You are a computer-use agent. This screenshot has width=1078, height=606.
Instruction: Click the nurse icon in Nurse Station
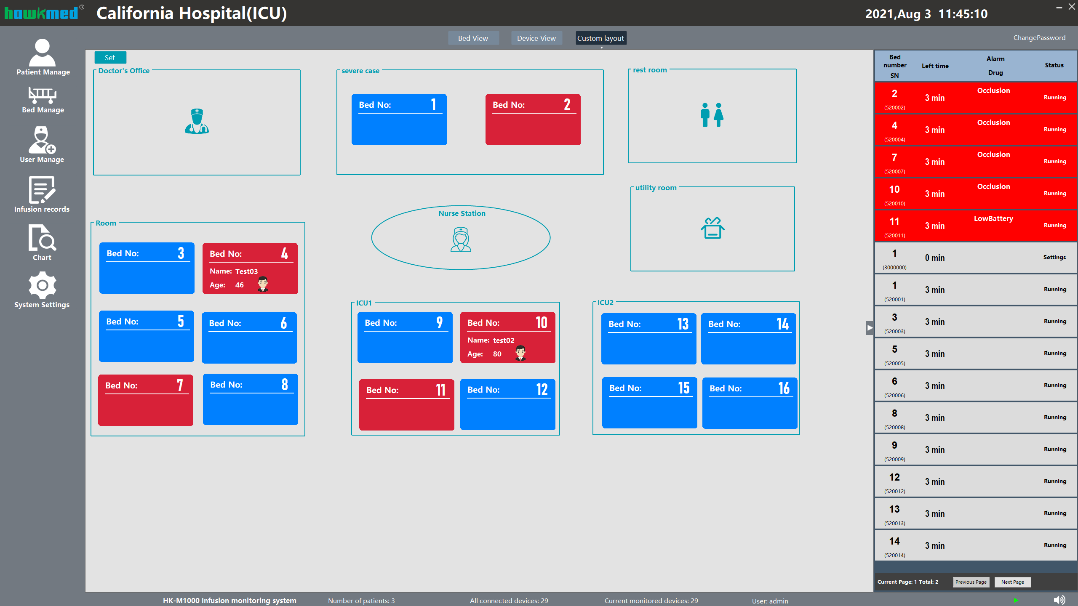(x=461, y=239)
